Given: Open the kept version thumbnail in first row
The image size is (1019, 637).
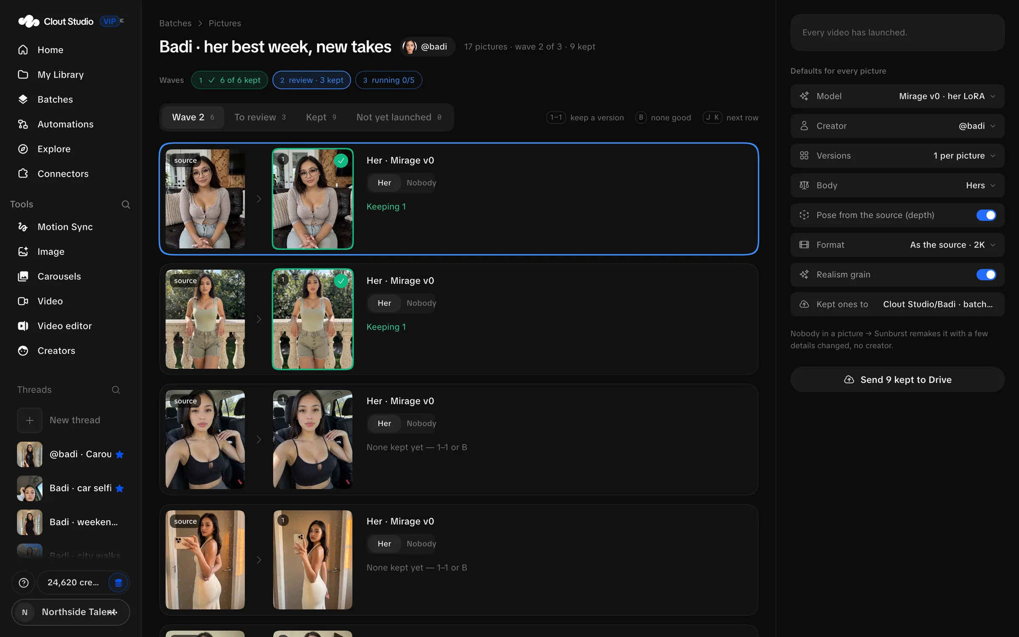Looking at the screenshot, I should 312,199.
